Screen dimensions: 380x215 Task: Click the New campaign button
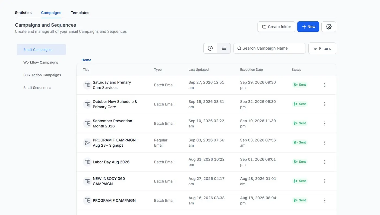308,27
